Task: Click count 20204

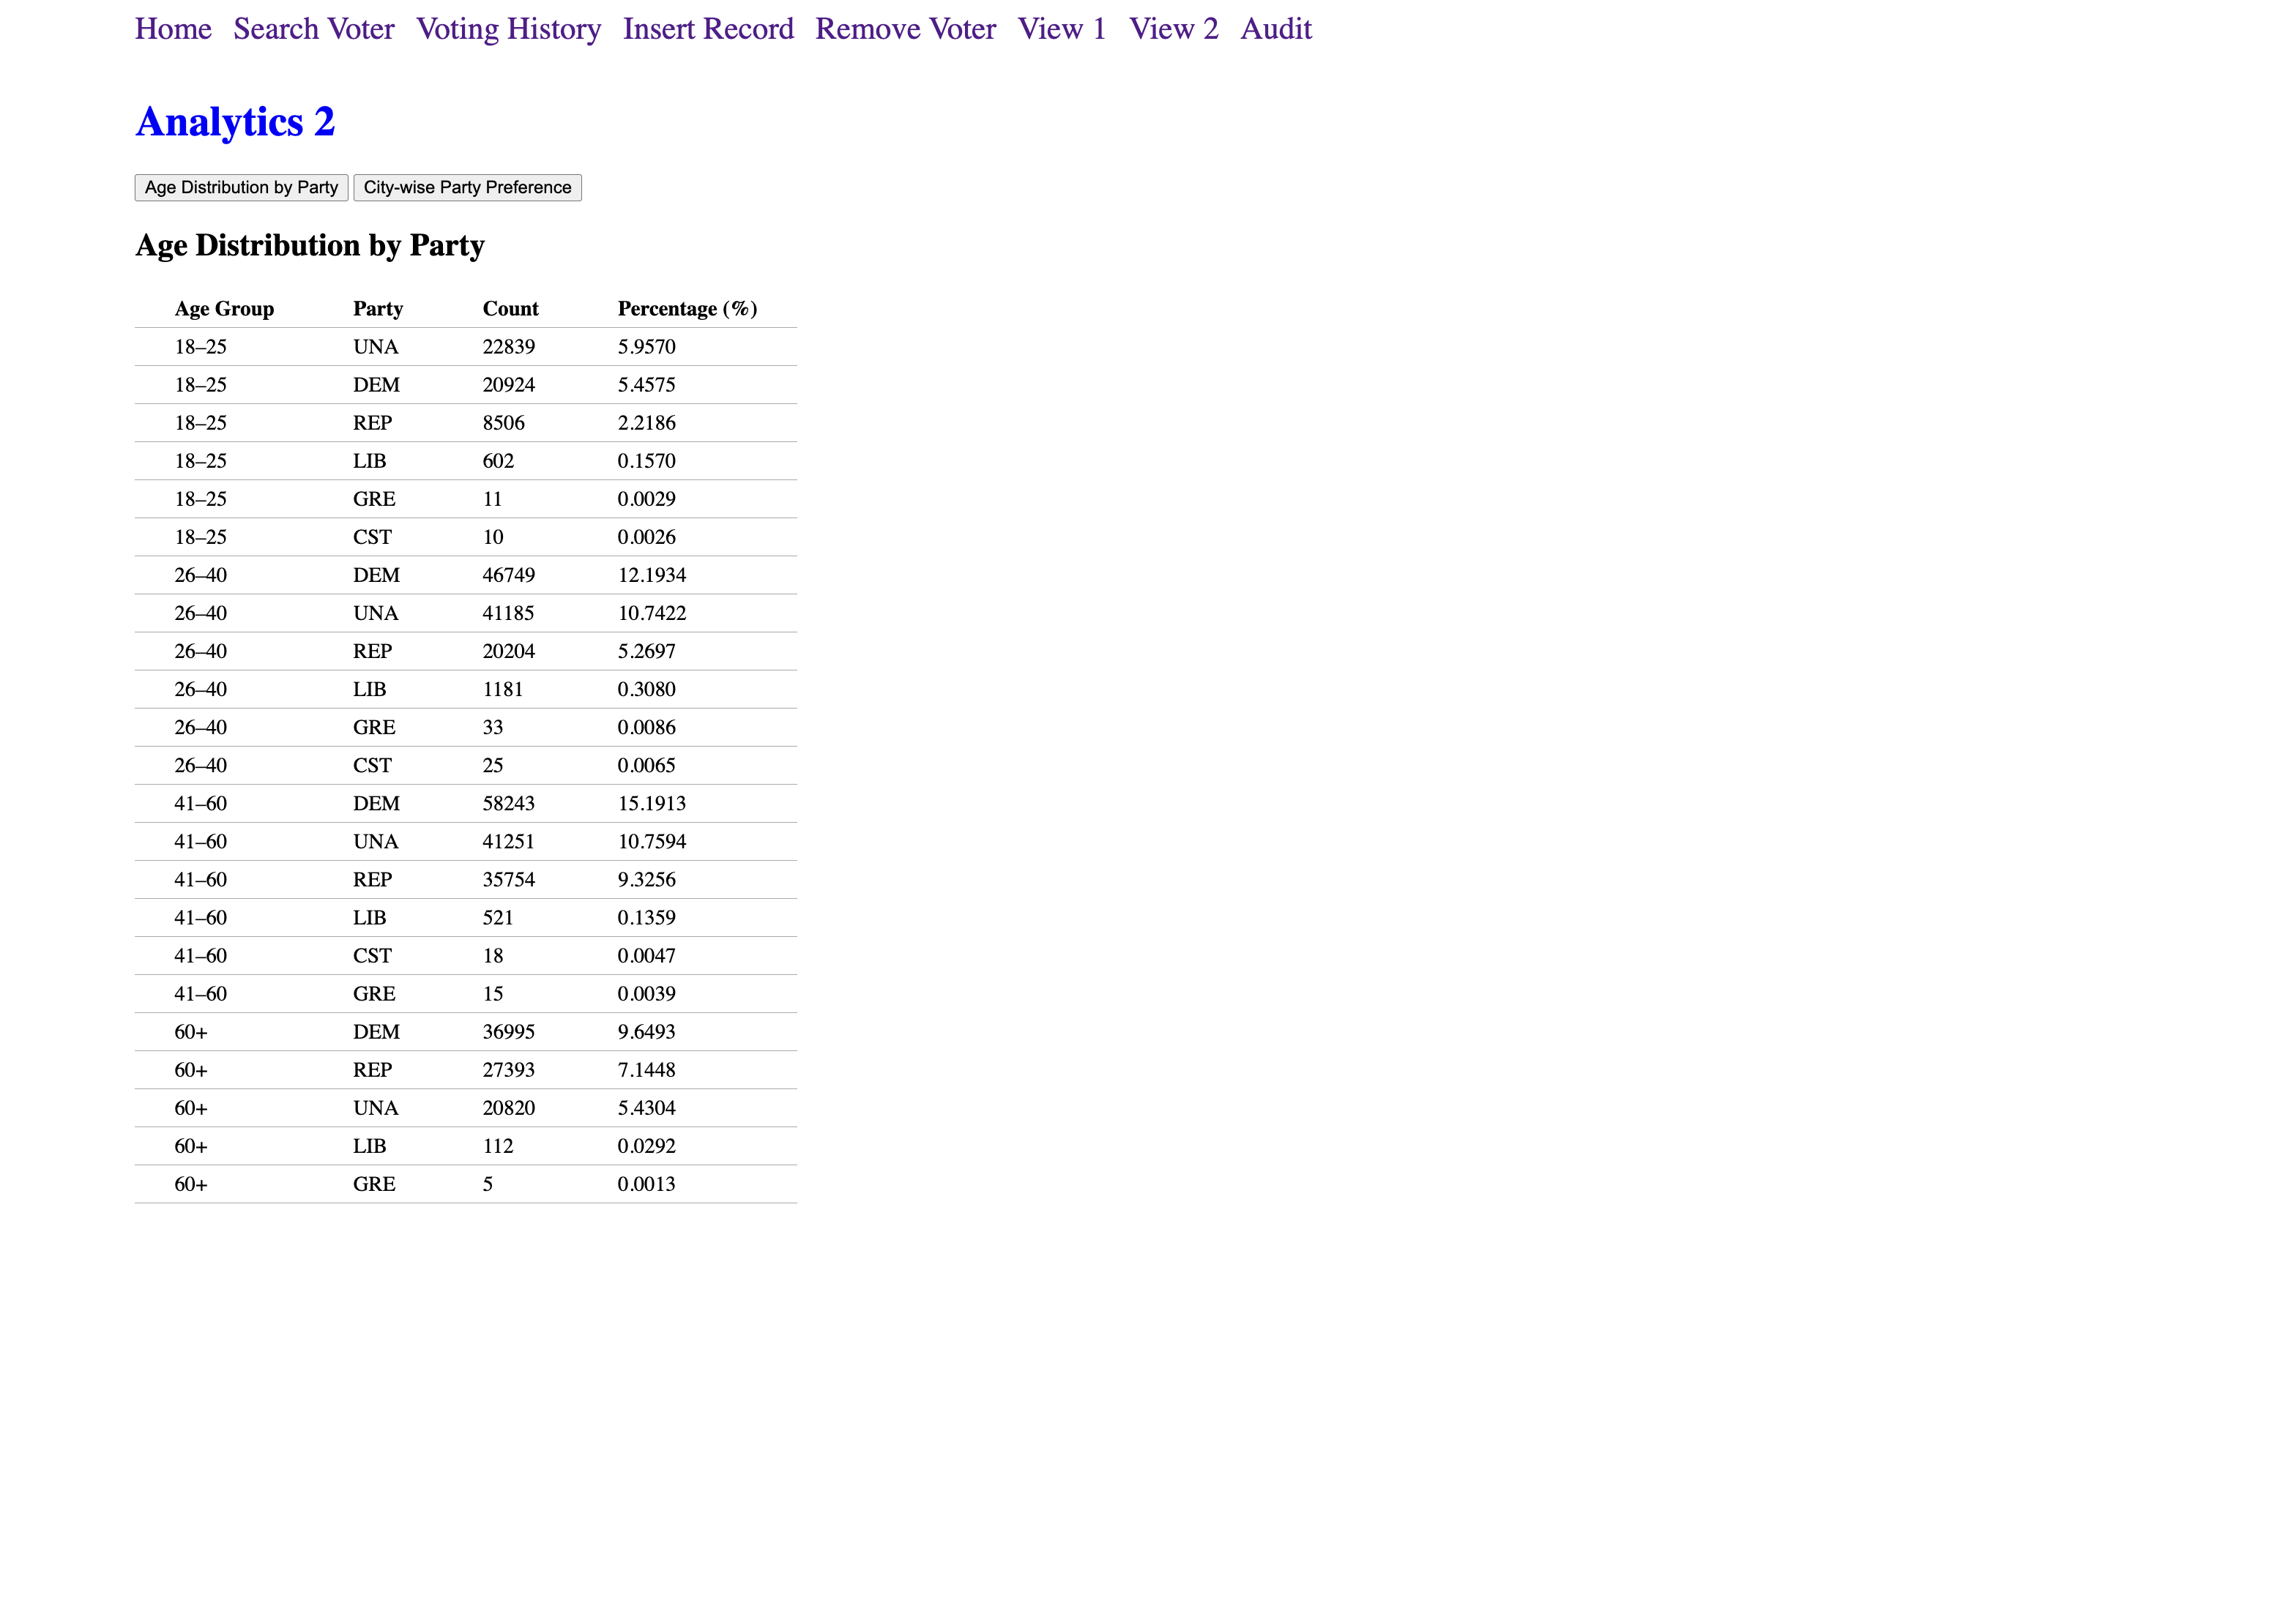Action: [x=508, y=650]
